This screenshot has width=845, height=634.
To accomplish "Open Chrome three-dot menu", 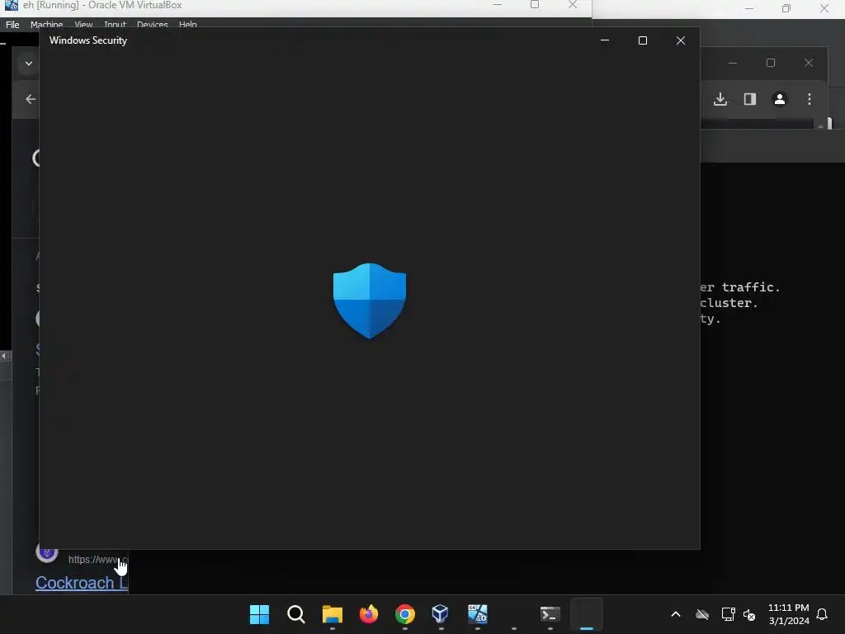I will (809, 99).
